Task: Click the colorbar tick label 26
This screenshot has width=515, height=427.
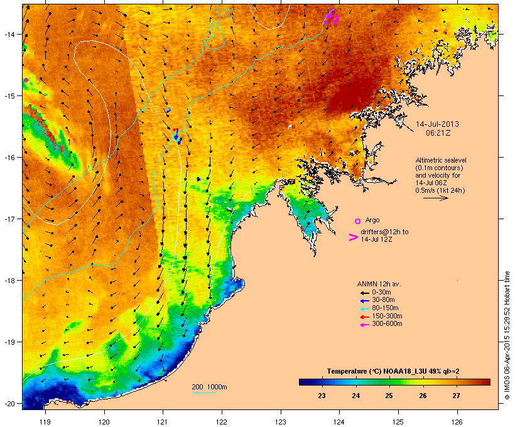Action: 423,396
